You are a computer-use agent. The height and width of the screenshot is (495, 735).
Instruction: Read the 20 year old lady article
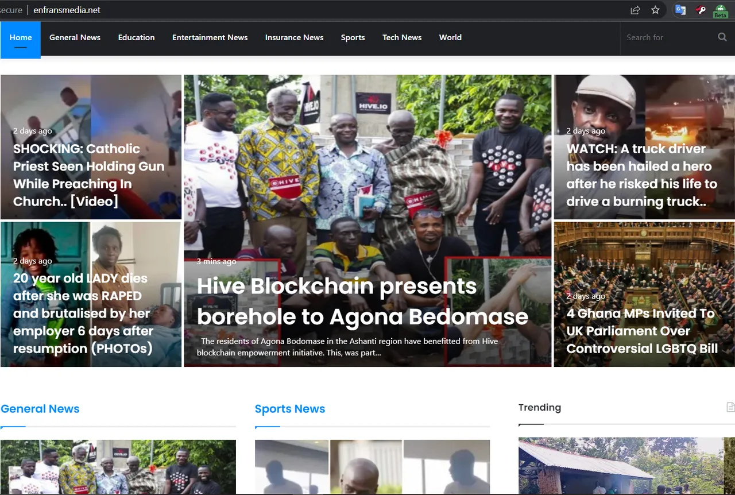[83, 313]
